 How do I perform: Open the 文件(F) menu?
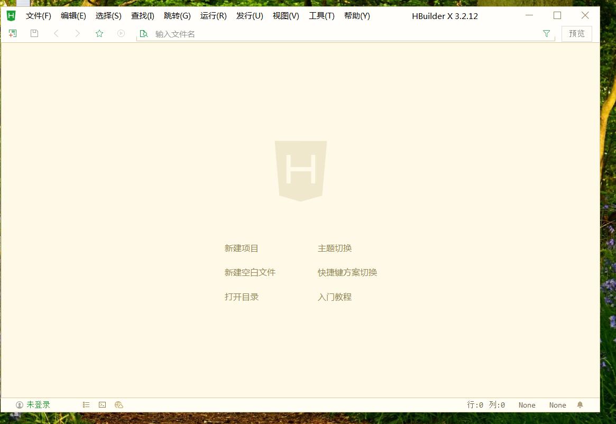click(x=39, y=16)
